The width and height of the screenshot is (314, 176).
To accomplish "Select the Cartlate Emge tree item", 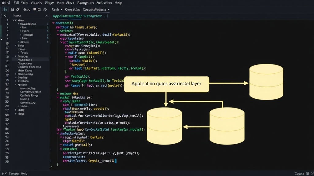I will 29,95.
